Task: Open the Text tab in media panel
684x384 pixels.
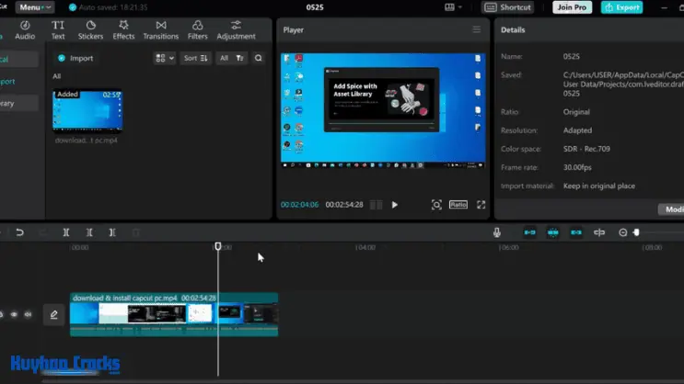Action: click(x=58, y=30)
